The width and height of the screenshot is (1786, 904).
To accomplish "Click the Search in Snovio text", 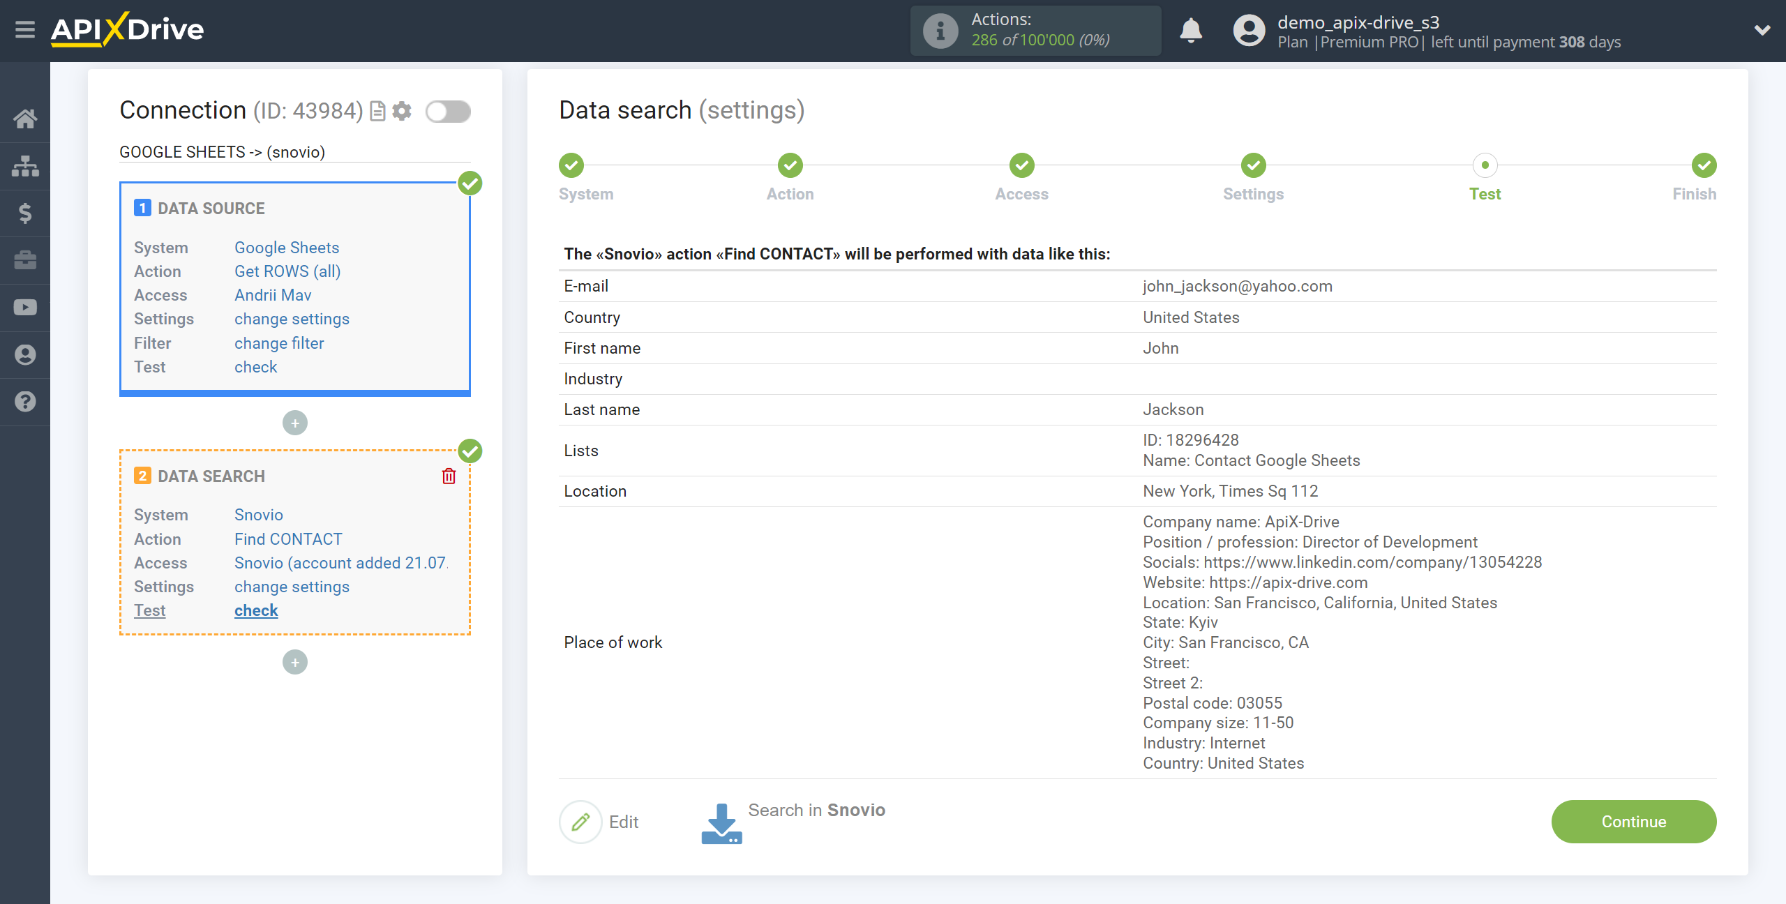I will pos(816,810).
